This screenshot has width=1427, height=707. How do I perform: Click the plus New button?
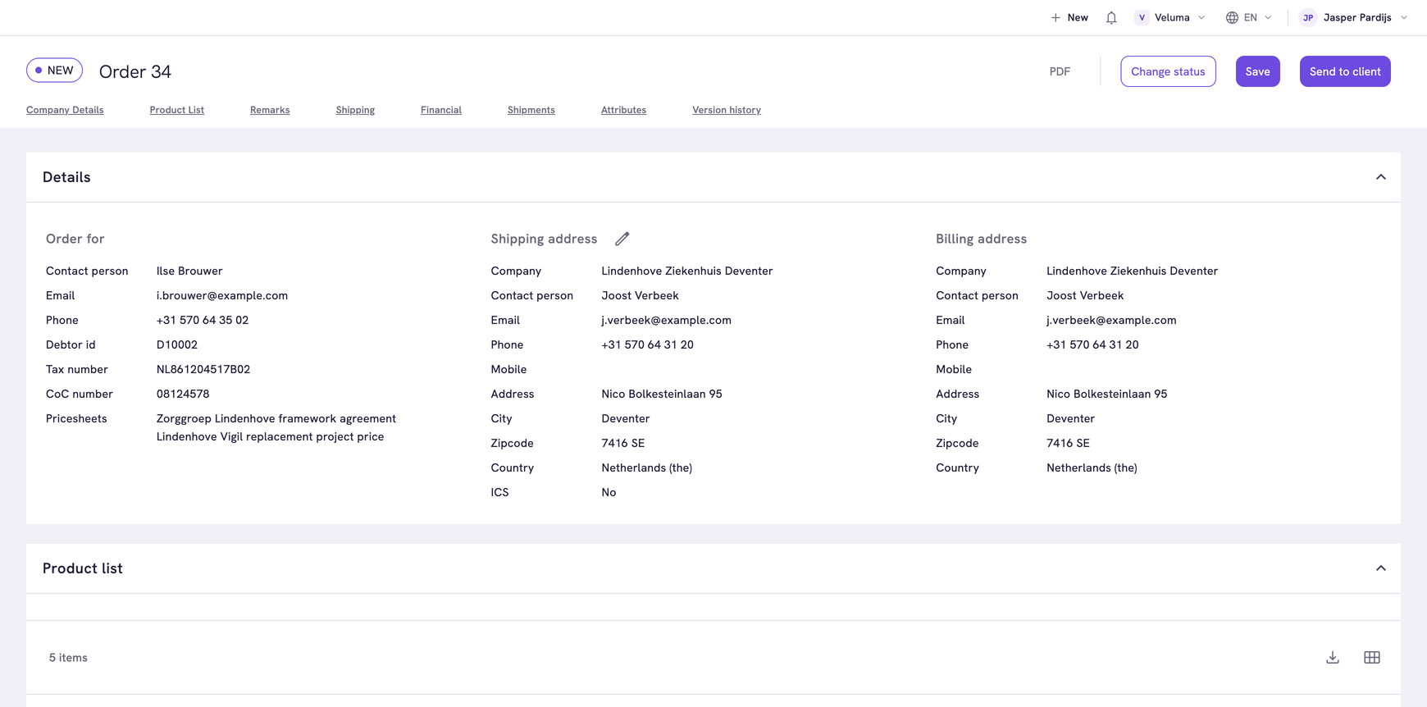pyautogui.click(x=1069, y=17)
